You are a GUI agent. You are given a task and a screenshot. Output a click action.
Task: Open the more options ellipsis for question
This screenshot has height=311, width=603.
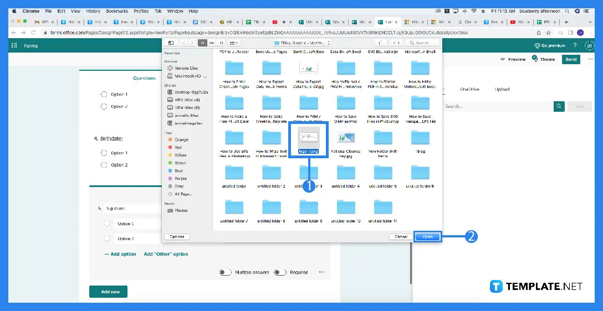[321, 272]
